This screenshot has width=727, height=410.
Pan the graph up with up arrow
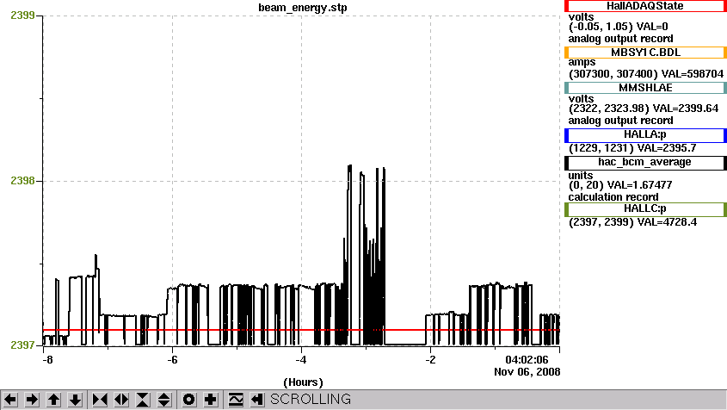pos(54,400)
